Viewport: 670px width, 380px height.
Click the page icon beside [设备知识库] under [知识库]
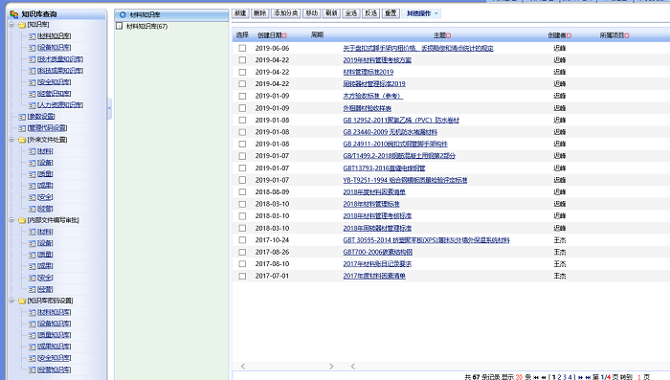[x=32, y=48]
